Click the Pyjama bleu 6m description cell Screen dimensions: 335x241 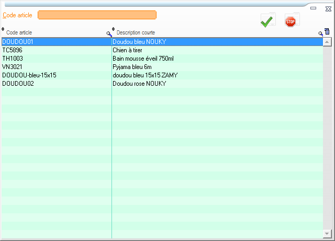(132, 67)
